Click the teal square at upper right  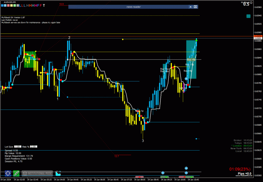point(249,16)
